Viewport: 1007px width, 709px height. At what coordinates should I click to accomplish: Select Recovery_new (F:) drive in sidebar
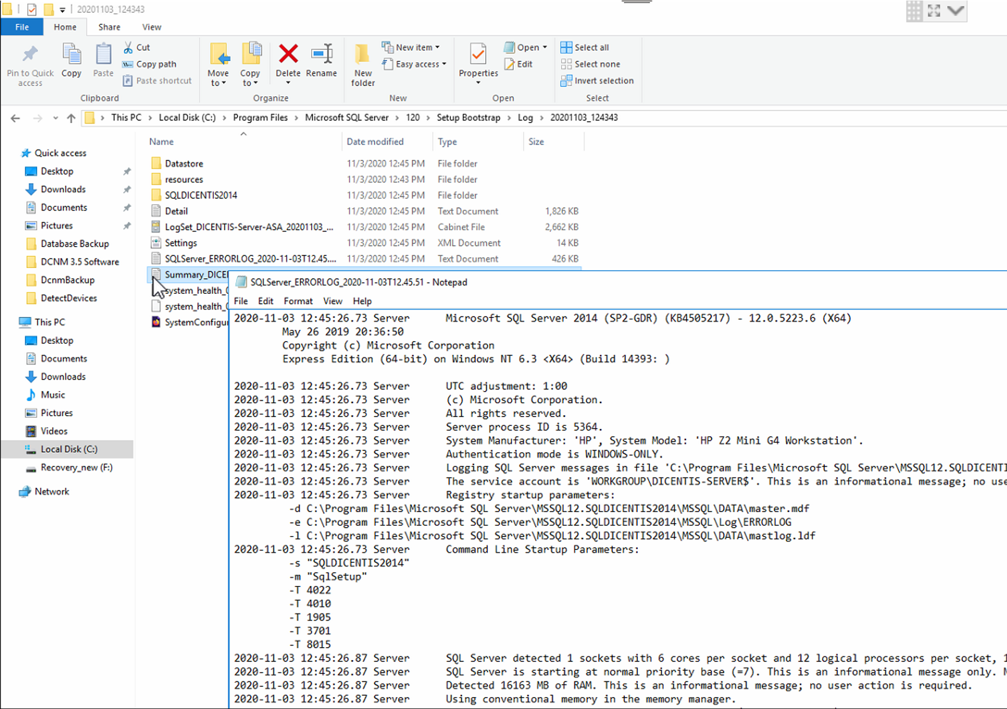[76, 467]
